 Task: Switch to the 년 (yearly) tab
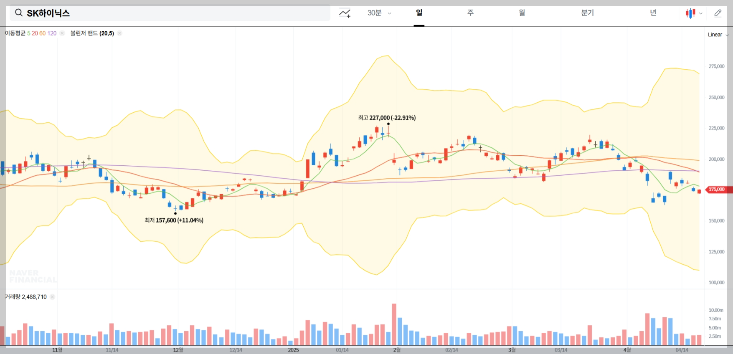click(653, 13)
